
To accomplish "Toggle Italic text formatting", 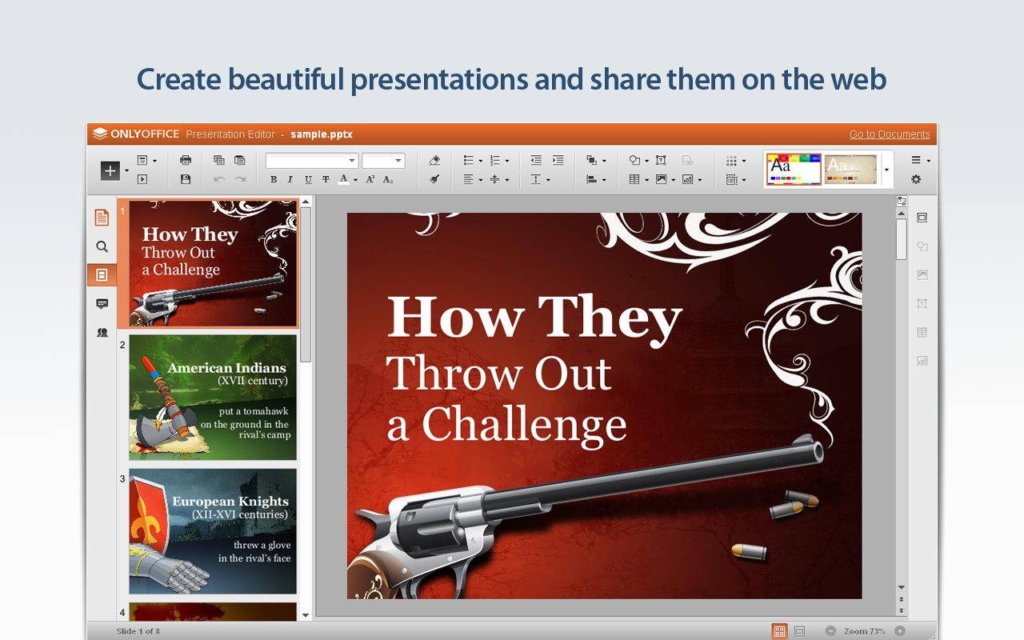I will coord(290,180).
